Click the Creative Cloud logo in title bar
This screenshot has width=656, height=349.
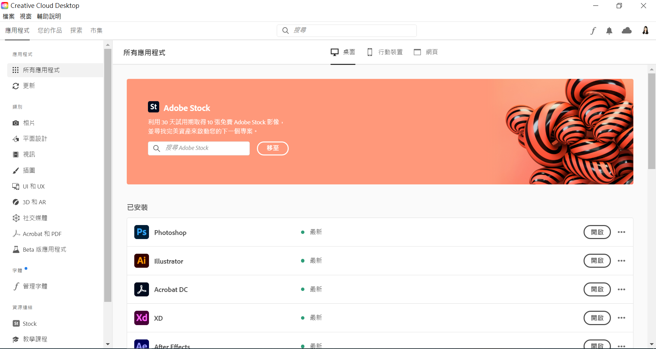coord(5,5)
